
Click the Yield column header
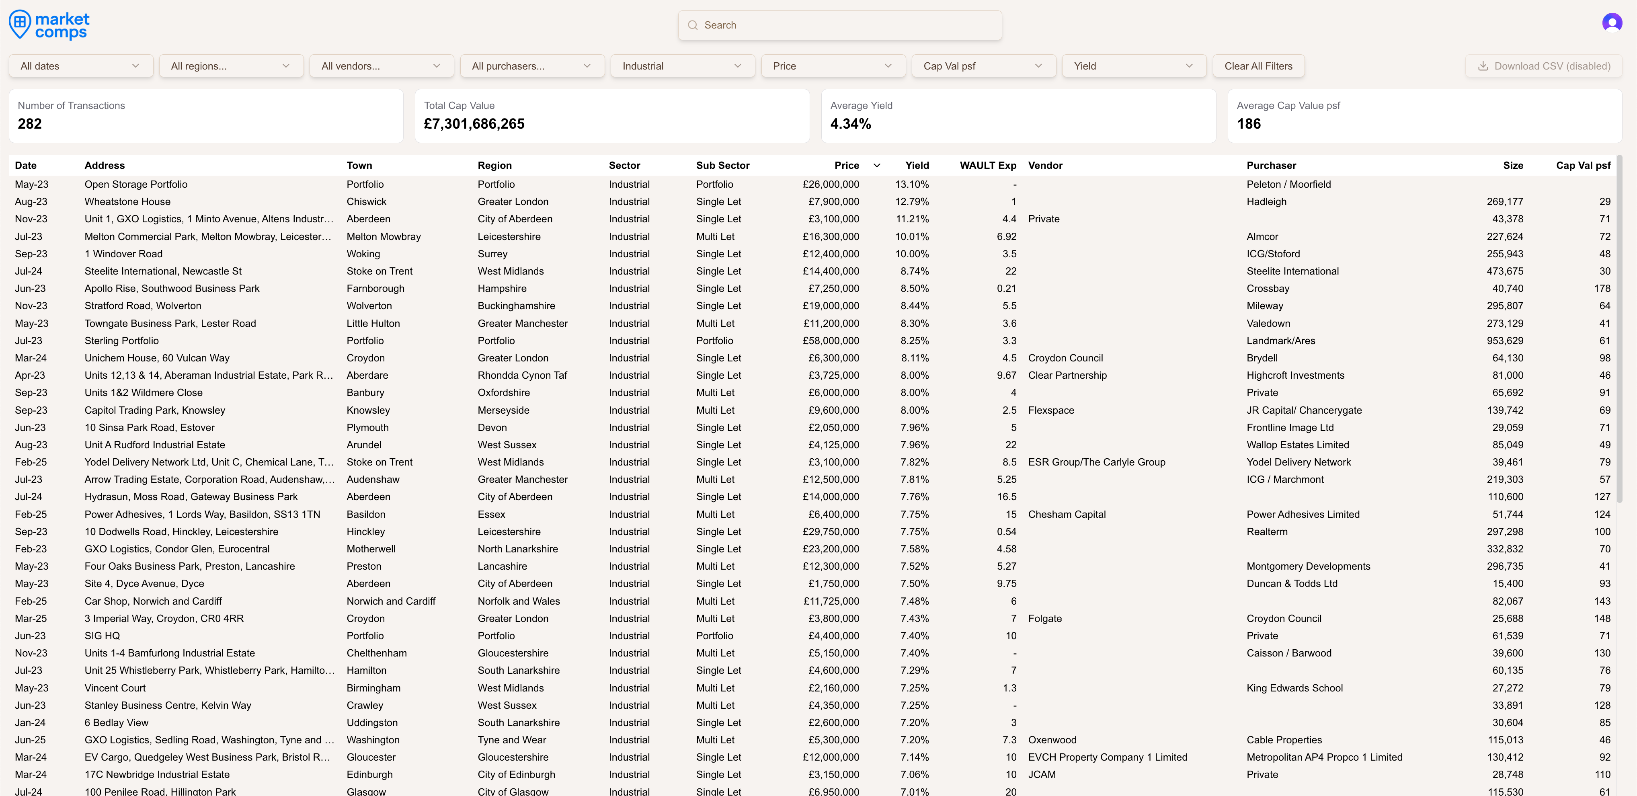tap(916, 165)
